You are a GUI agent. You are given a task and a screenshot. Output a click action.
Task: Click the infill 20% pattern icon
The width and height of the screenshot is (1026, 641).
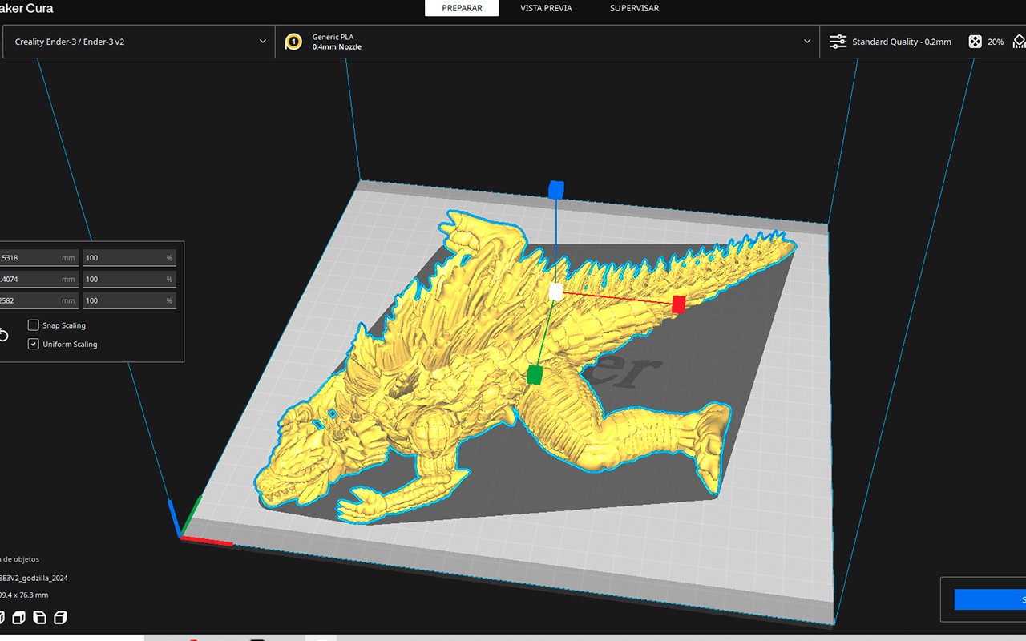pos(975,42)
